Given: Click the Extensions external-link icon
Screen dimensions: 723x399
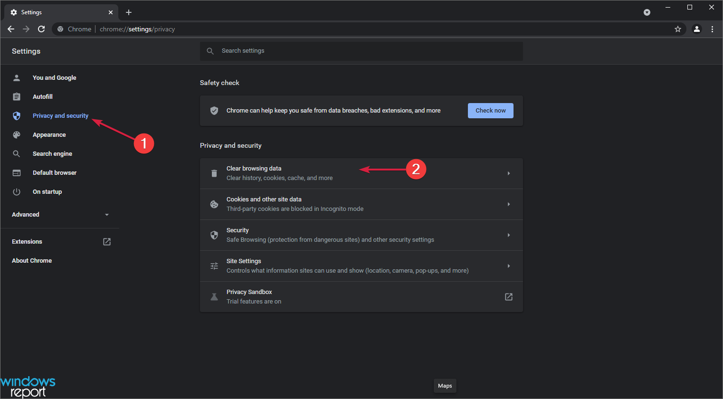Looking at the screenshot, I should coord(107,242).
